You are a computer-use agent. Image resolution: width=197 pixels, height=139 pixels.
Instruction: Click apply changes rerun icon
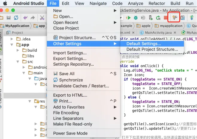[158, 18]
